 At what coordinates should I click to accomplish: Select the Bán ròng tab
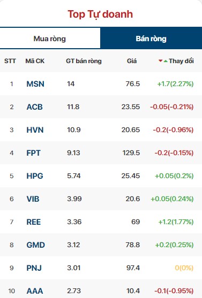click(x=151, y=39)
